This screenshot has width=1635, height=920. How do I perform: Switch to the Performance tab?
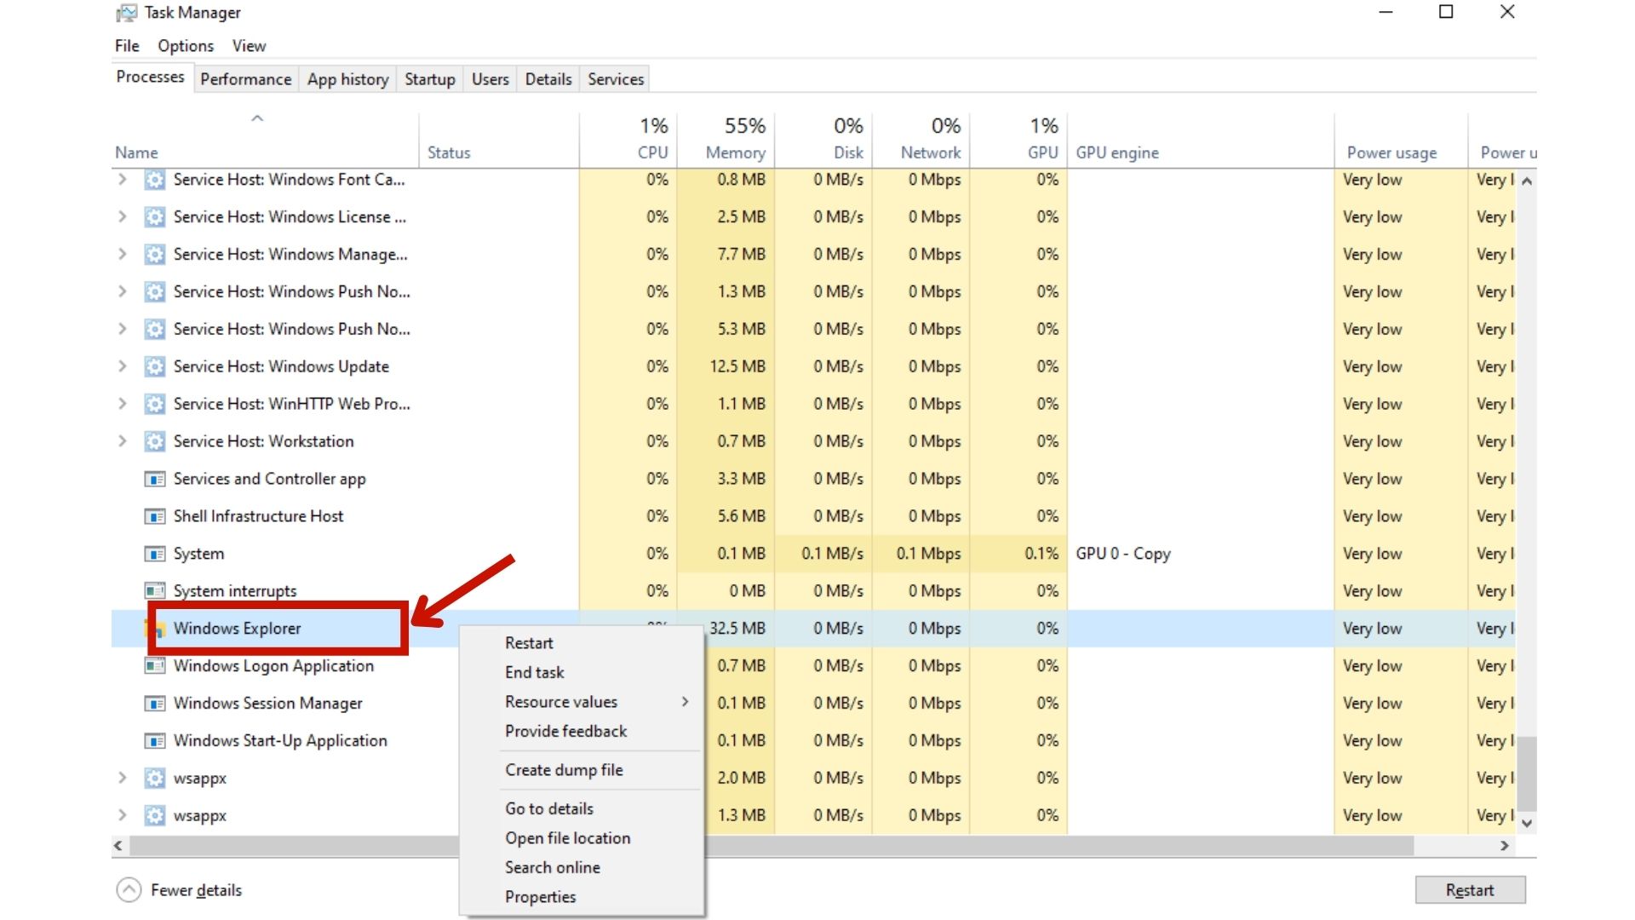click(x=245, y=79)
